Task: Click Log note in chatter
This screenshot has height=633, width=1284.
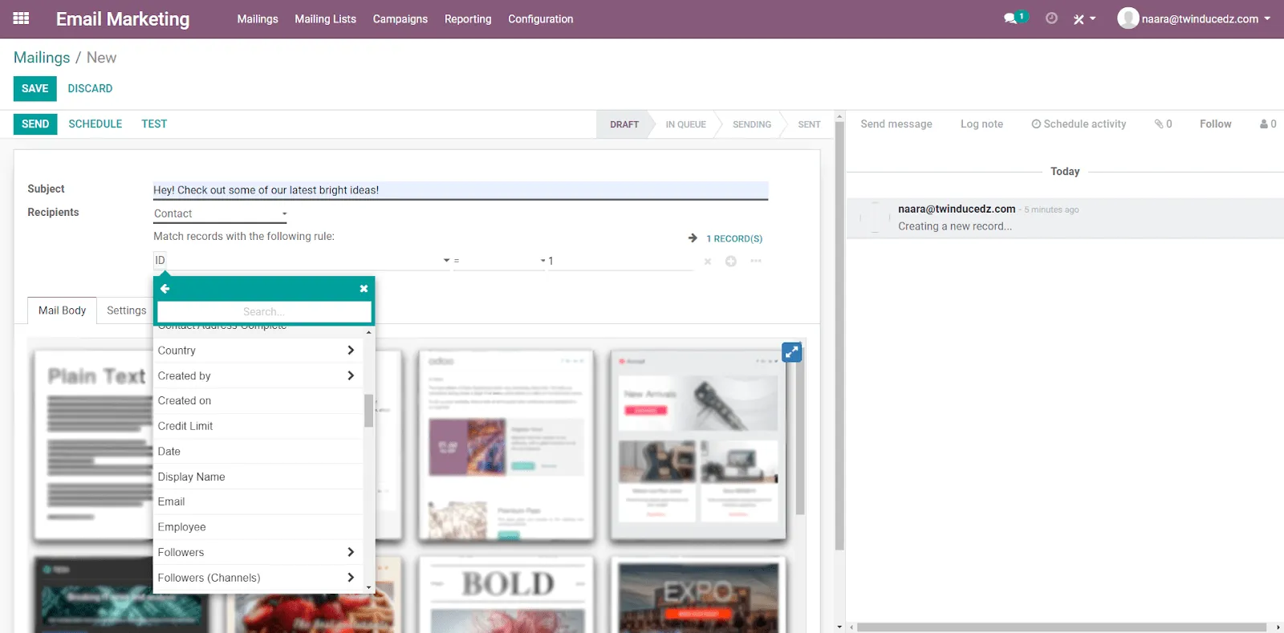Action: 981,124
